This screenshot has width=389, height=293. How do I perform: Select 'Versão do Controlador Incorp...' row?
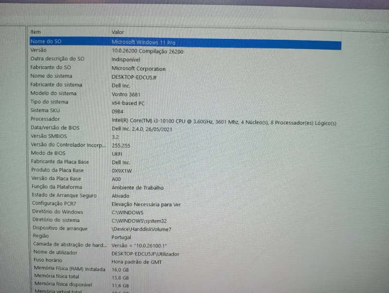(x=68, y=145)
